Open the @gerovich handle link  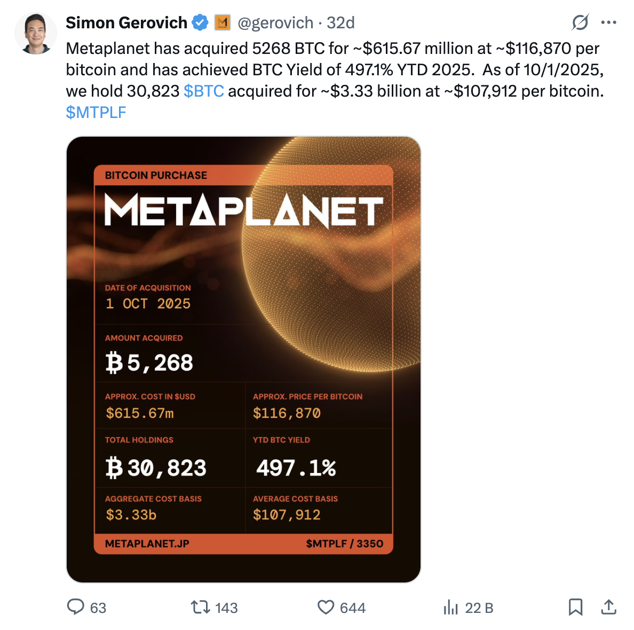(x=275, y=23)
